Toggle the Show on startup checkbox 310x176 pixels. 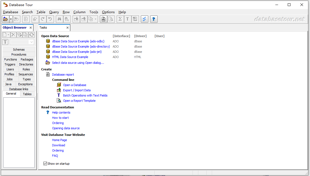[45, 164]
